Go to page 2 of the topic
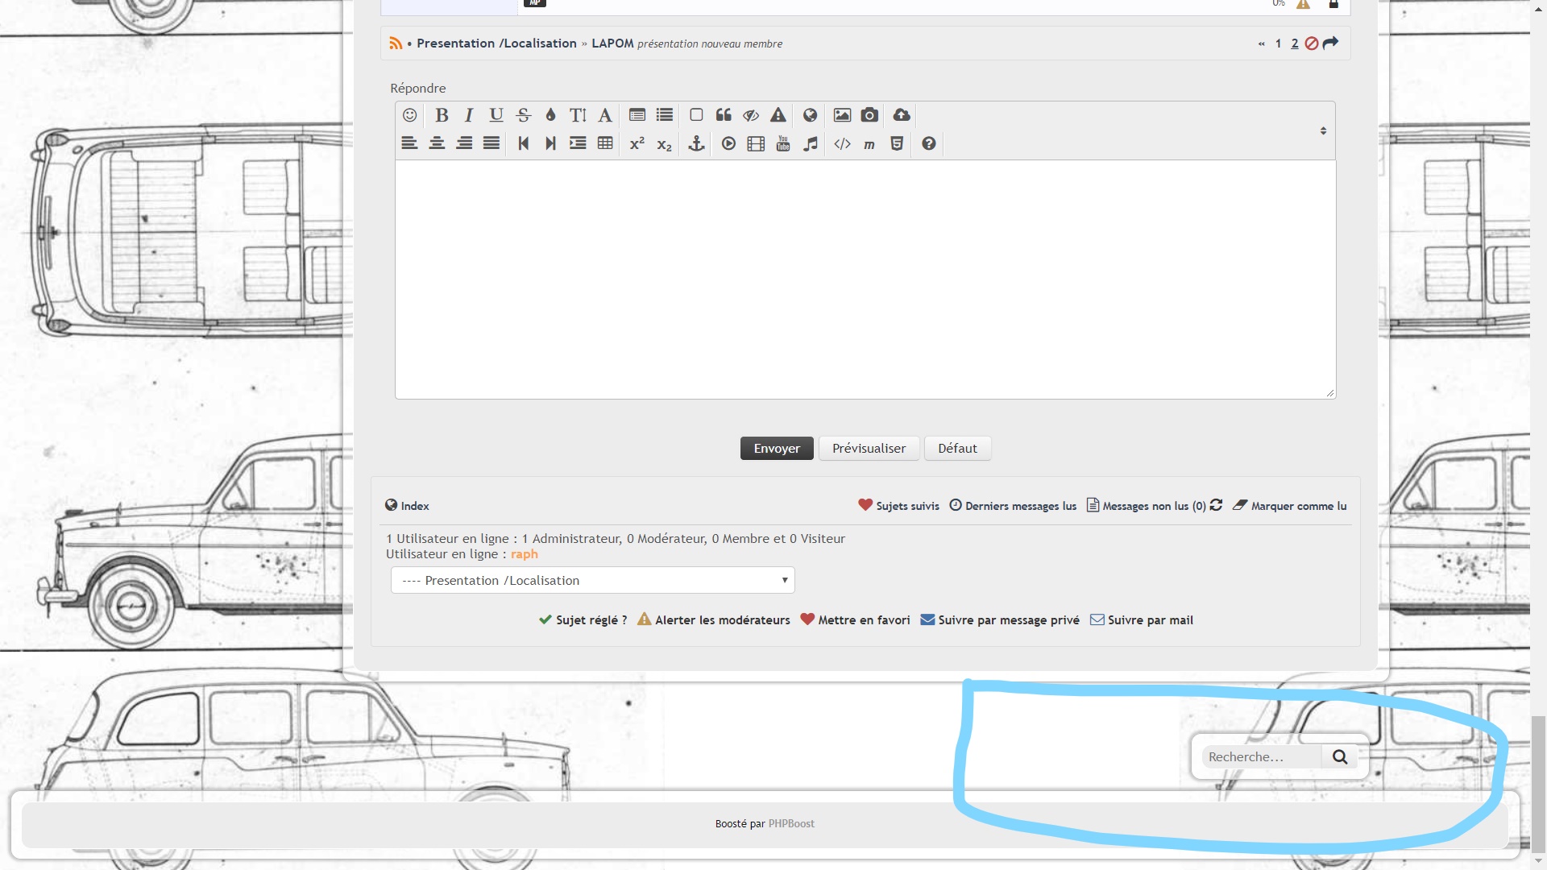The image size is (1547, 870). [1295, 43]
